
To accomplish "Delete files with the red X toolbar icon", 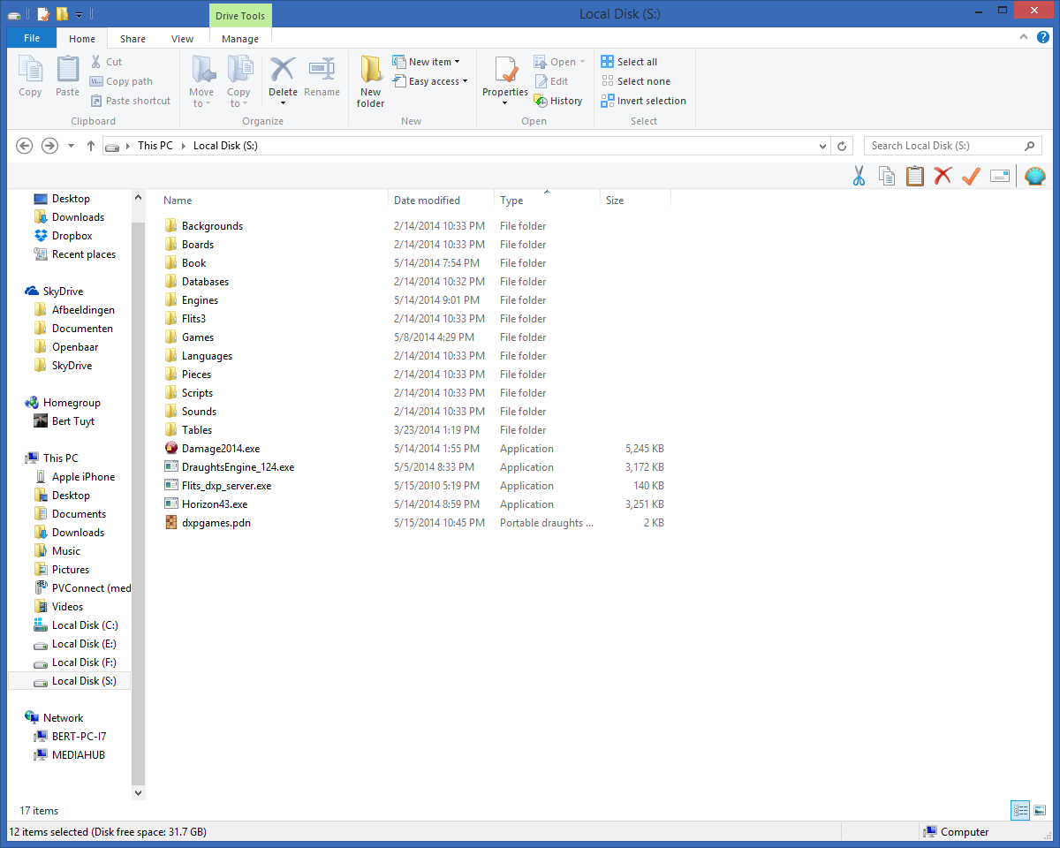I will pyautogui.click(x=943, y=176).
